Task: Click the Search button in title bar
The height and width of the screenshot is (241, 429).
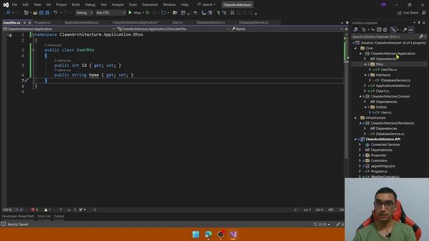Action: coord(206,5)
